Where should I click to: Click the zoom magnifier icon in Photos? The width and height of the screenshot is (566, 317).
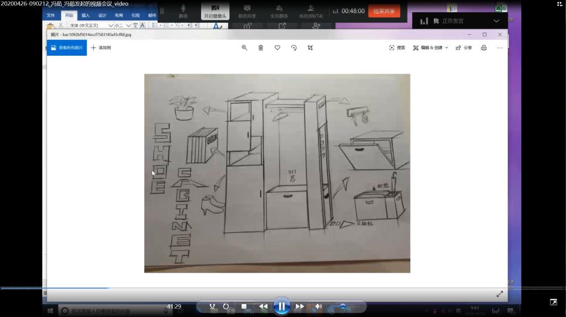pos(244,48)
